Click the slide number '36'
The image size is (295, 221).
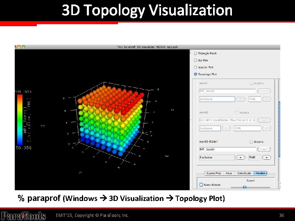pos(281,215)
